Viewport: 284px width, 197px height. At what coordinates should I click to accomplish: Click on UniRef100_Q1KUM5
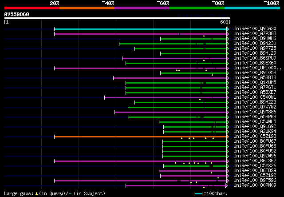[x=255, y=83]
